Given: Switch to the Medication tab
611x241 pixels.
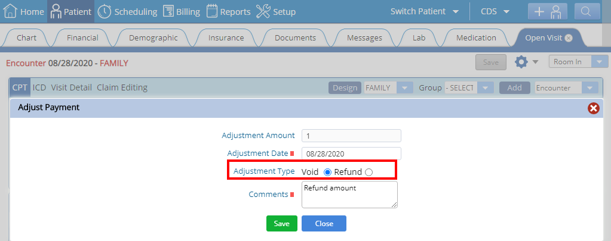Looking at the screenshot, I should pyautogui.click(x=476, y=37).
